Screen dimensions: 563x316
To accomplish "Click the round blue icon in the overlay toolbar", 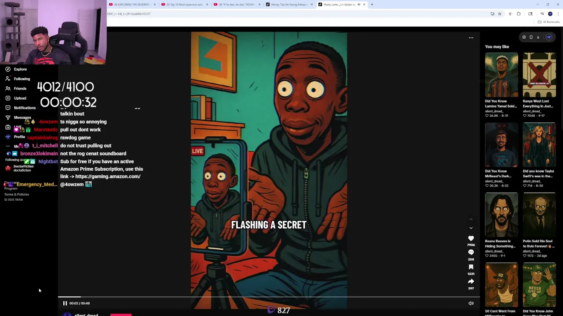I will pyautogui.click(x=548, y=37).
